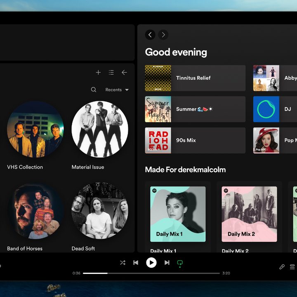Click the VHS Collection label

pos(25,167)
